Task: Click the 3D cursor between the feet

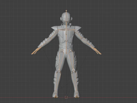Action: click(66, 97)
